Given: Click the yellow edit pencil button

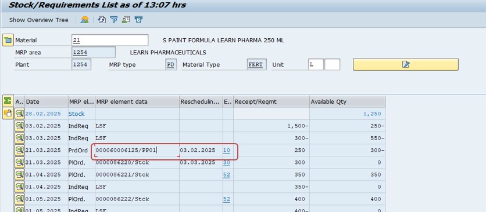Looking at the screenshot, I should [405, 64].
